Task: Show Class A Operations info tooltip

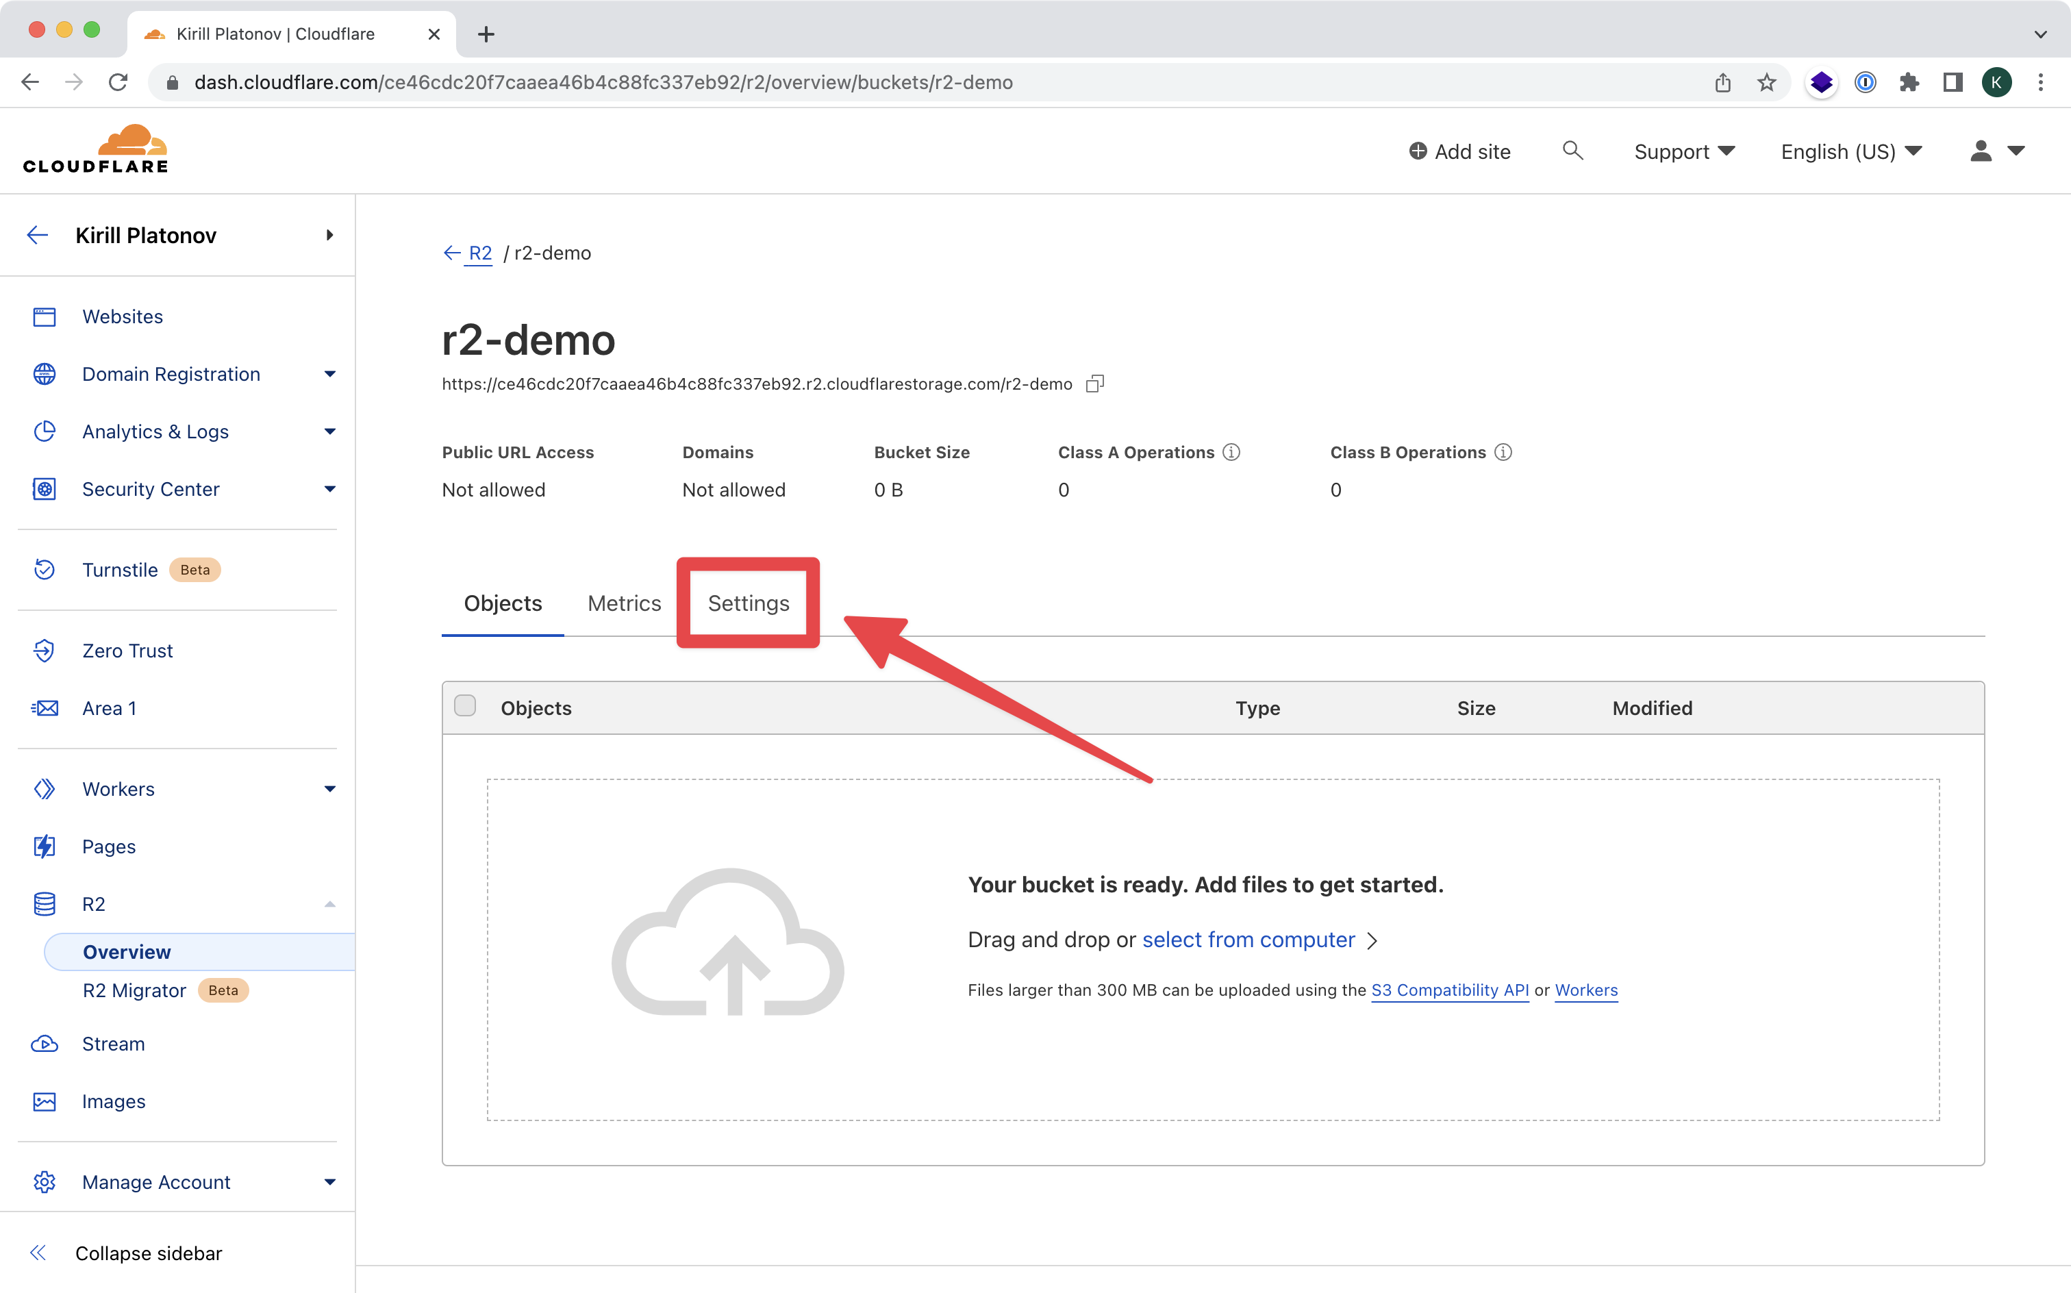Action: pyautogui.click(x=1231, y=451)
